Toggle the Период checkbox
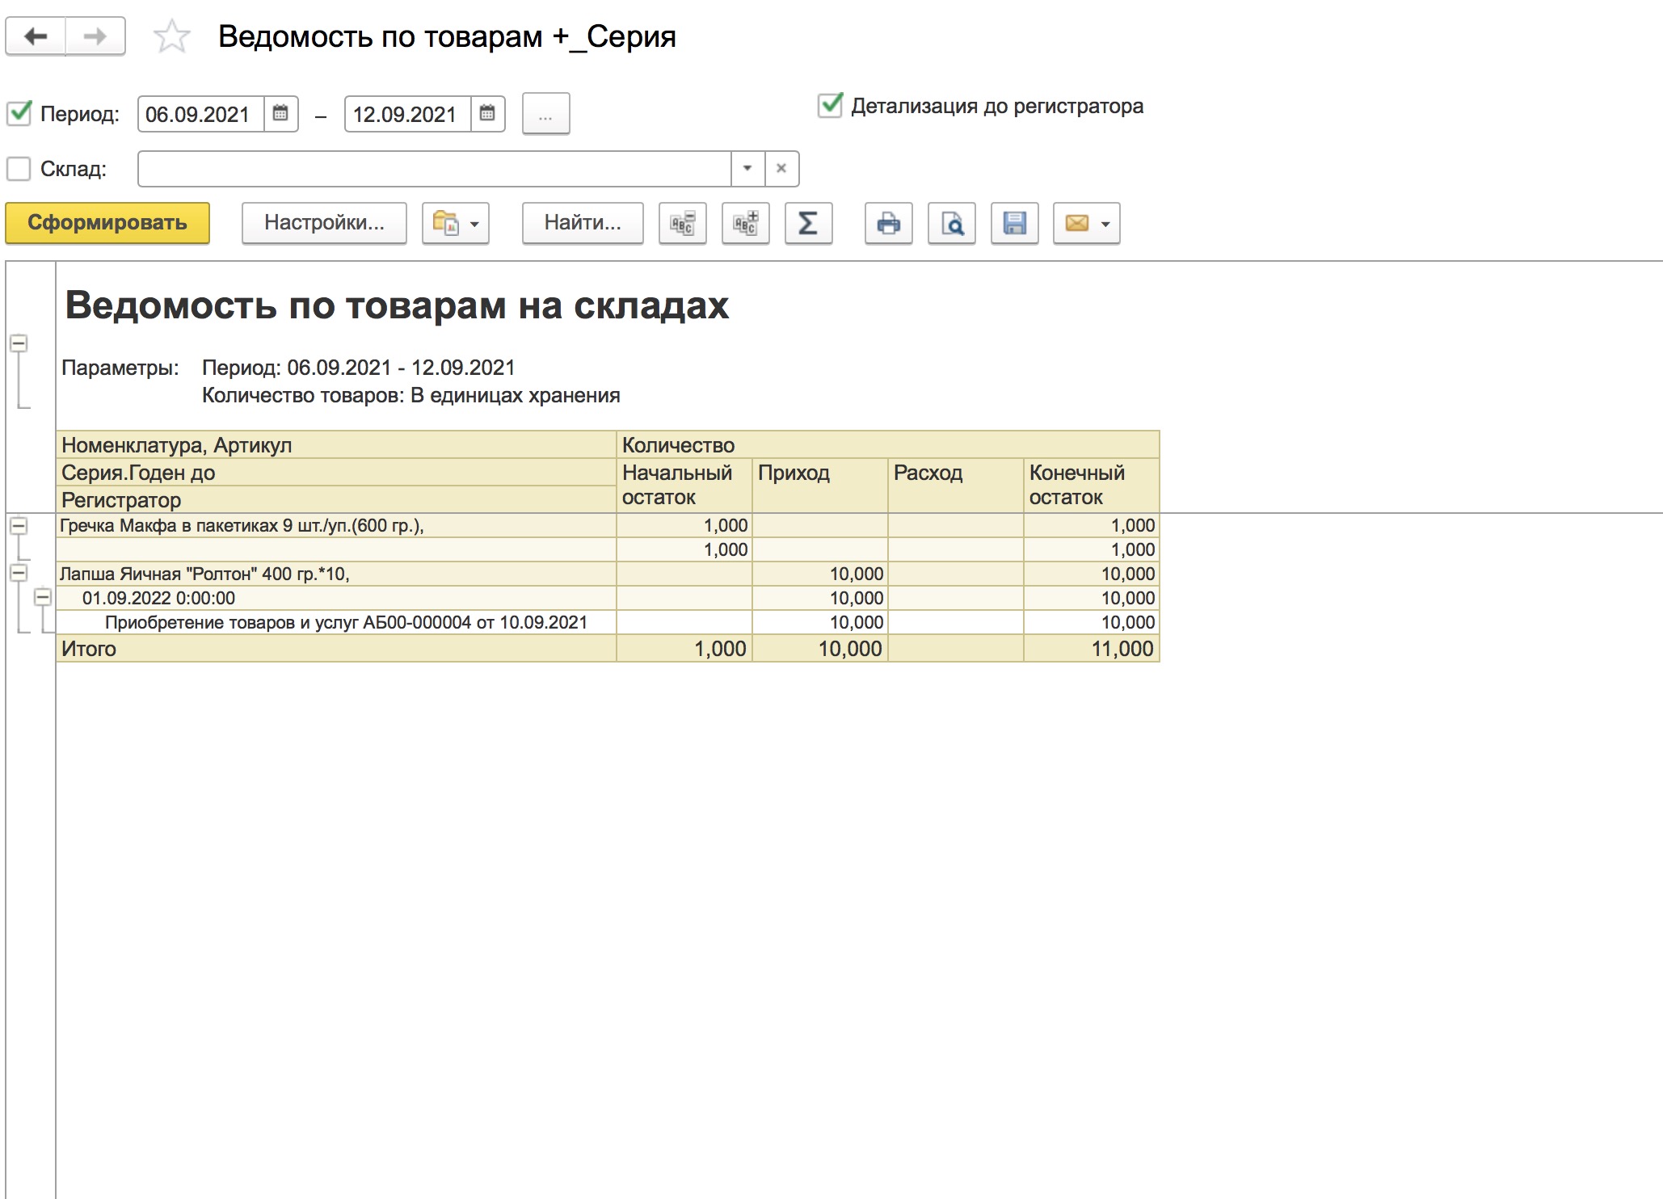This screenshot has width=1663, height=1199. click(19, 113)
